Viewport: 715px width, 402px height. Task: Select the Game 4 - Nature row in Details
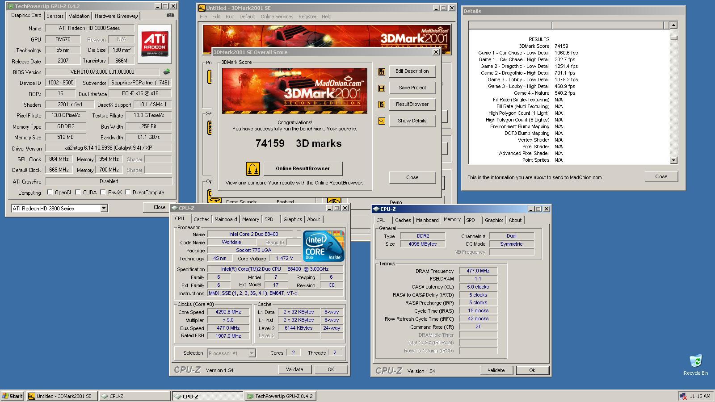point(568,93)
